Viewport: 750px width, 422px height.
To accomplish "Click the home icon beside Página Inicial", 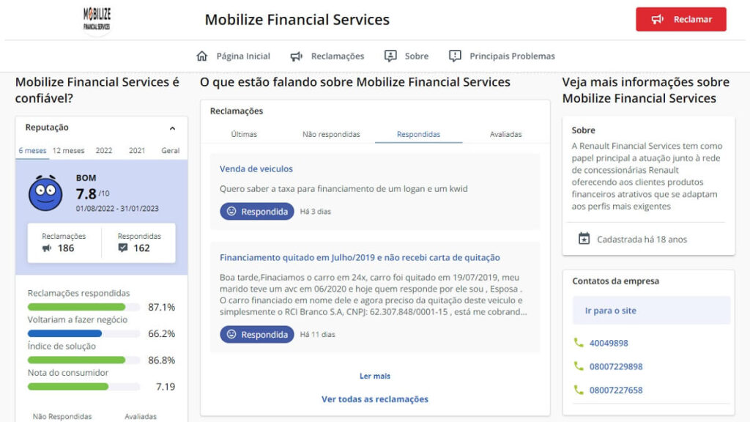I will tap(201, 55).
